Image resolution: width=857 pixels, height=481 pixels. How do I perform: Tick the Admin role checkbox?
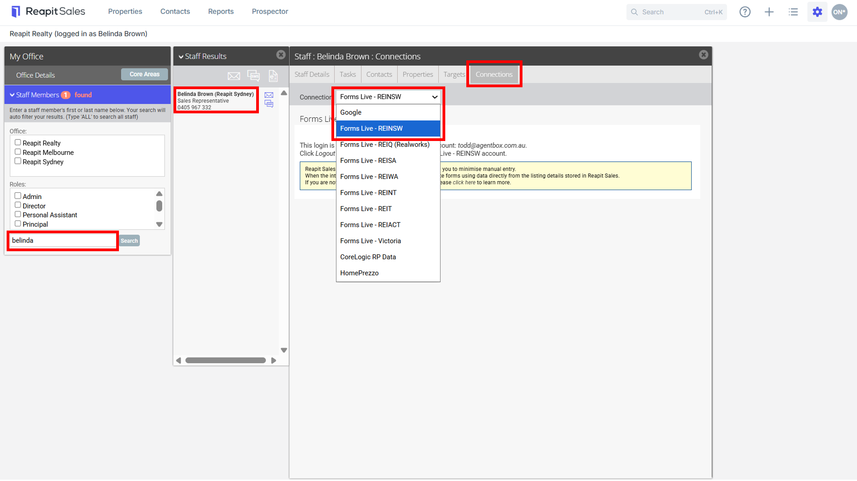18,196
